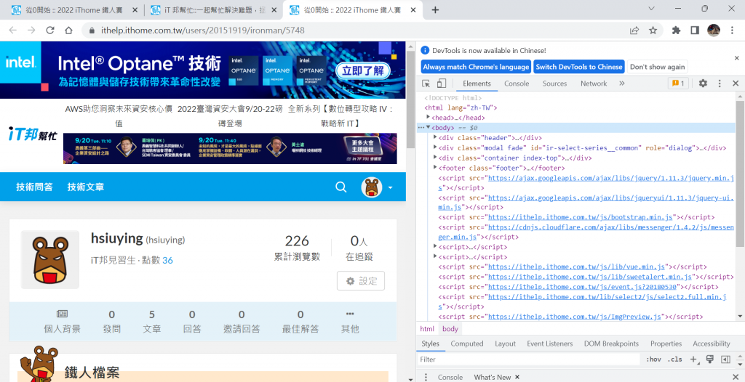Switch to the Sources panel tab
This screenshot has height=382, width=745.
554,84
